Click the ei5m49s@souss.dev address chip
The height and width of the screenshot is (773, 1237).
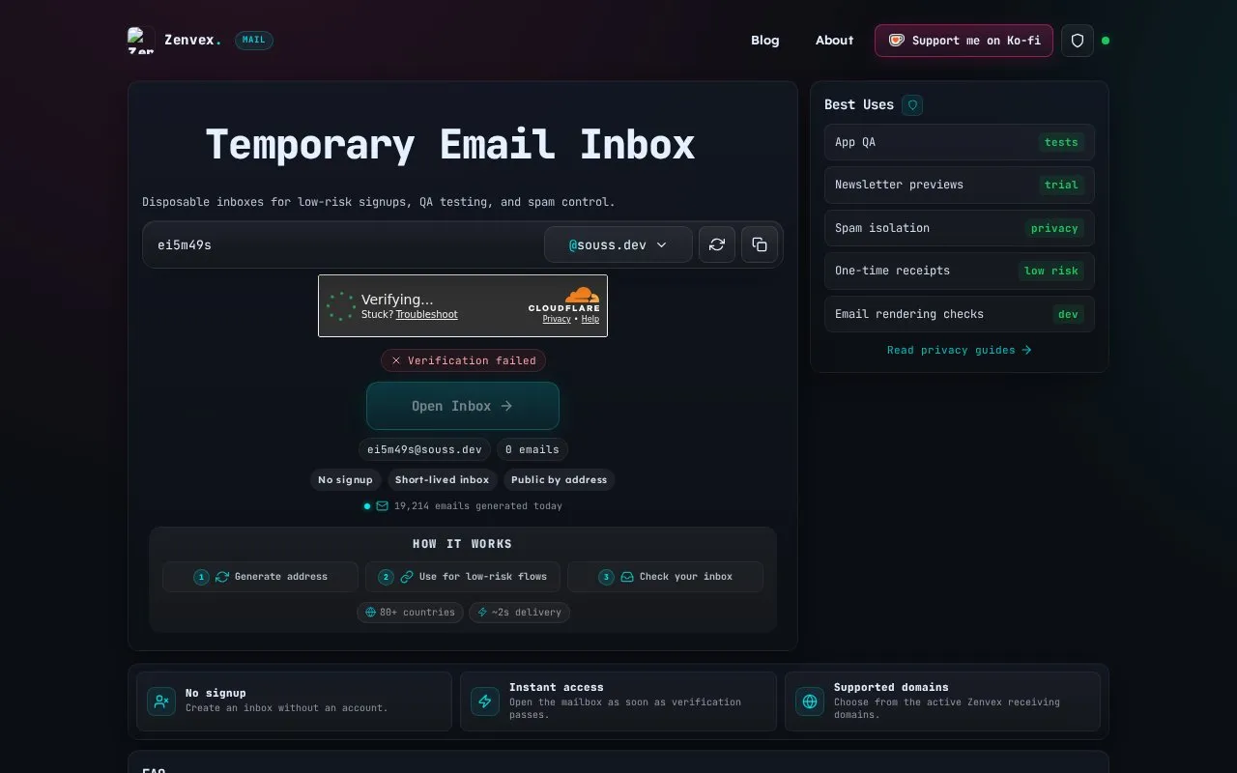pos(424,449)
